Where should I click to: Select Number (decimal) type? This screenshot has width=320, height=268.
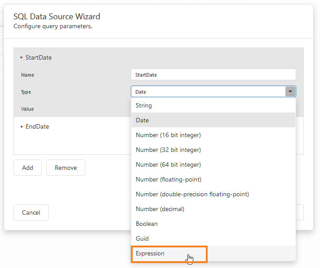point(213,209)
